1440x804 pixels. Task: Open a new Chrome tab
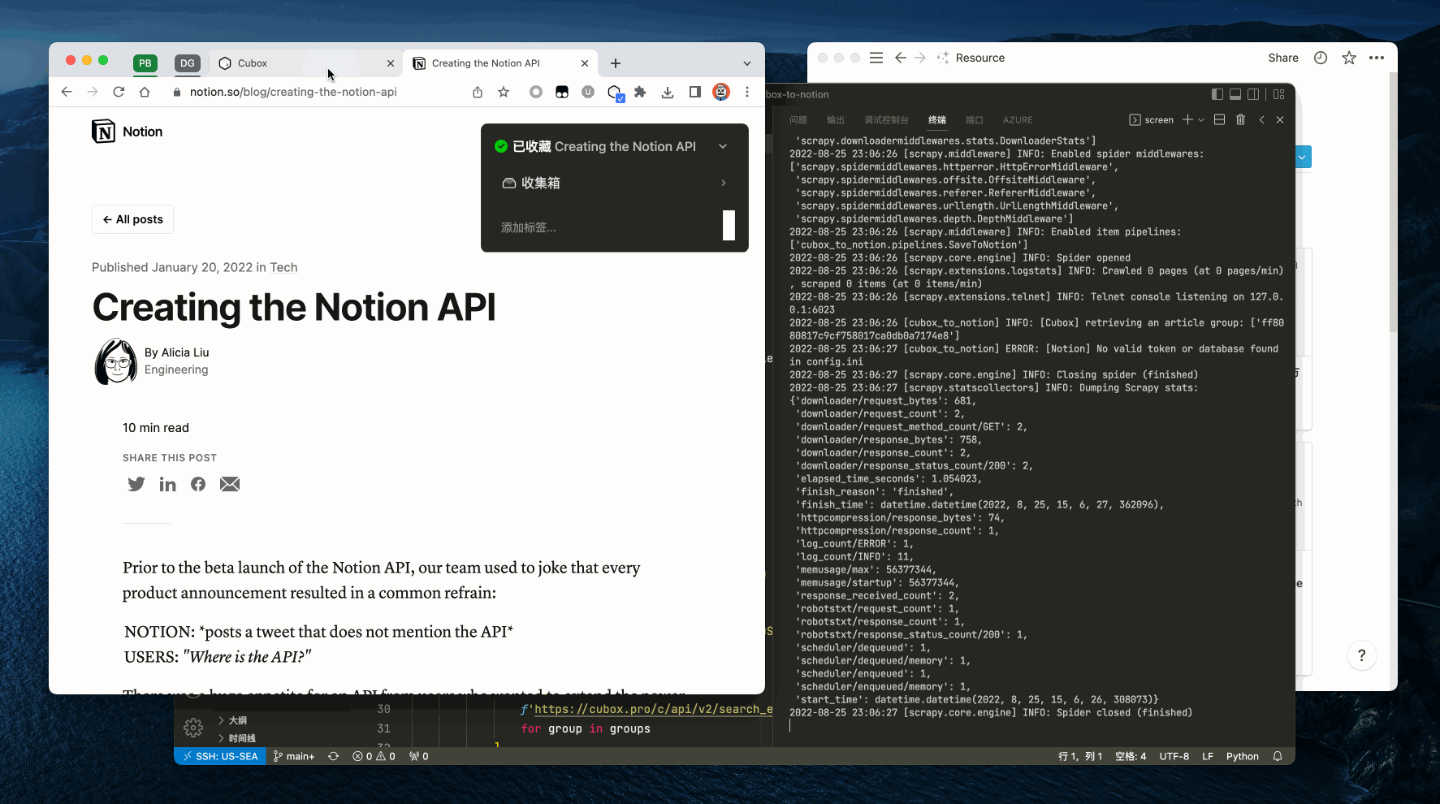click(x=616, y=63)
